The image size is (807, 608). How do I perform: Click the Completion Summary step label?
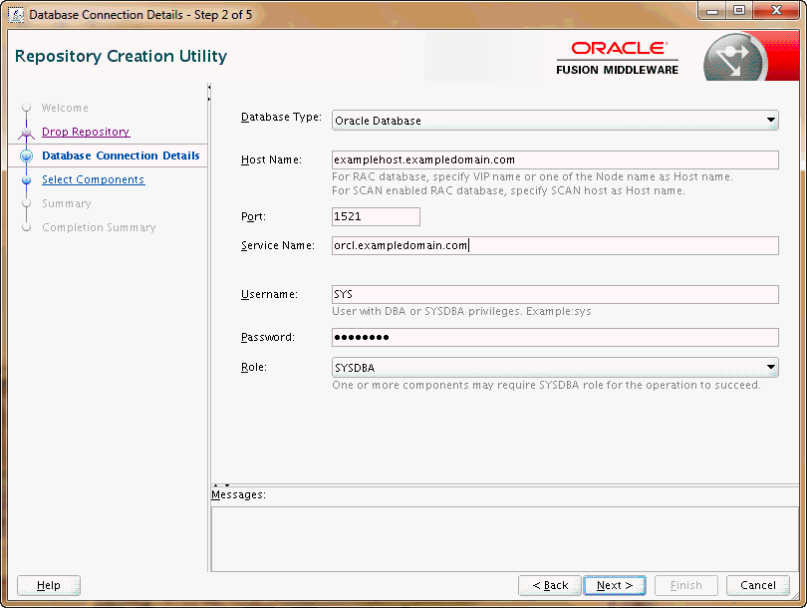point(99,227)
